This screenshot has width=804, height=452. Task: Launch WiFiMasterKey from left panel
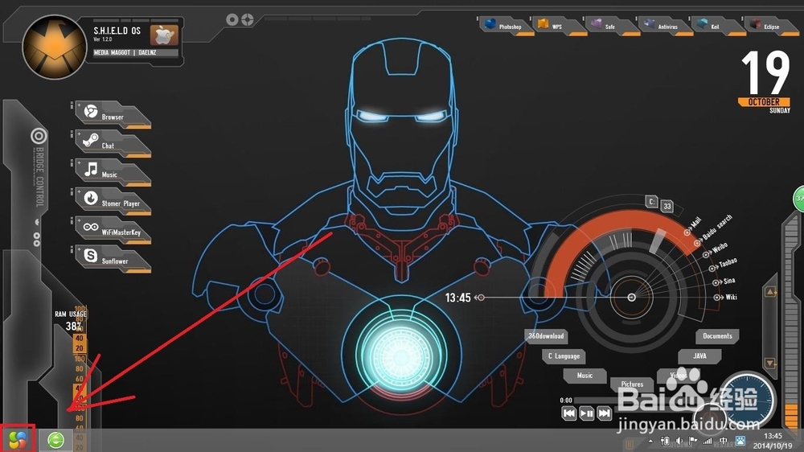click(x=113, y=229)
